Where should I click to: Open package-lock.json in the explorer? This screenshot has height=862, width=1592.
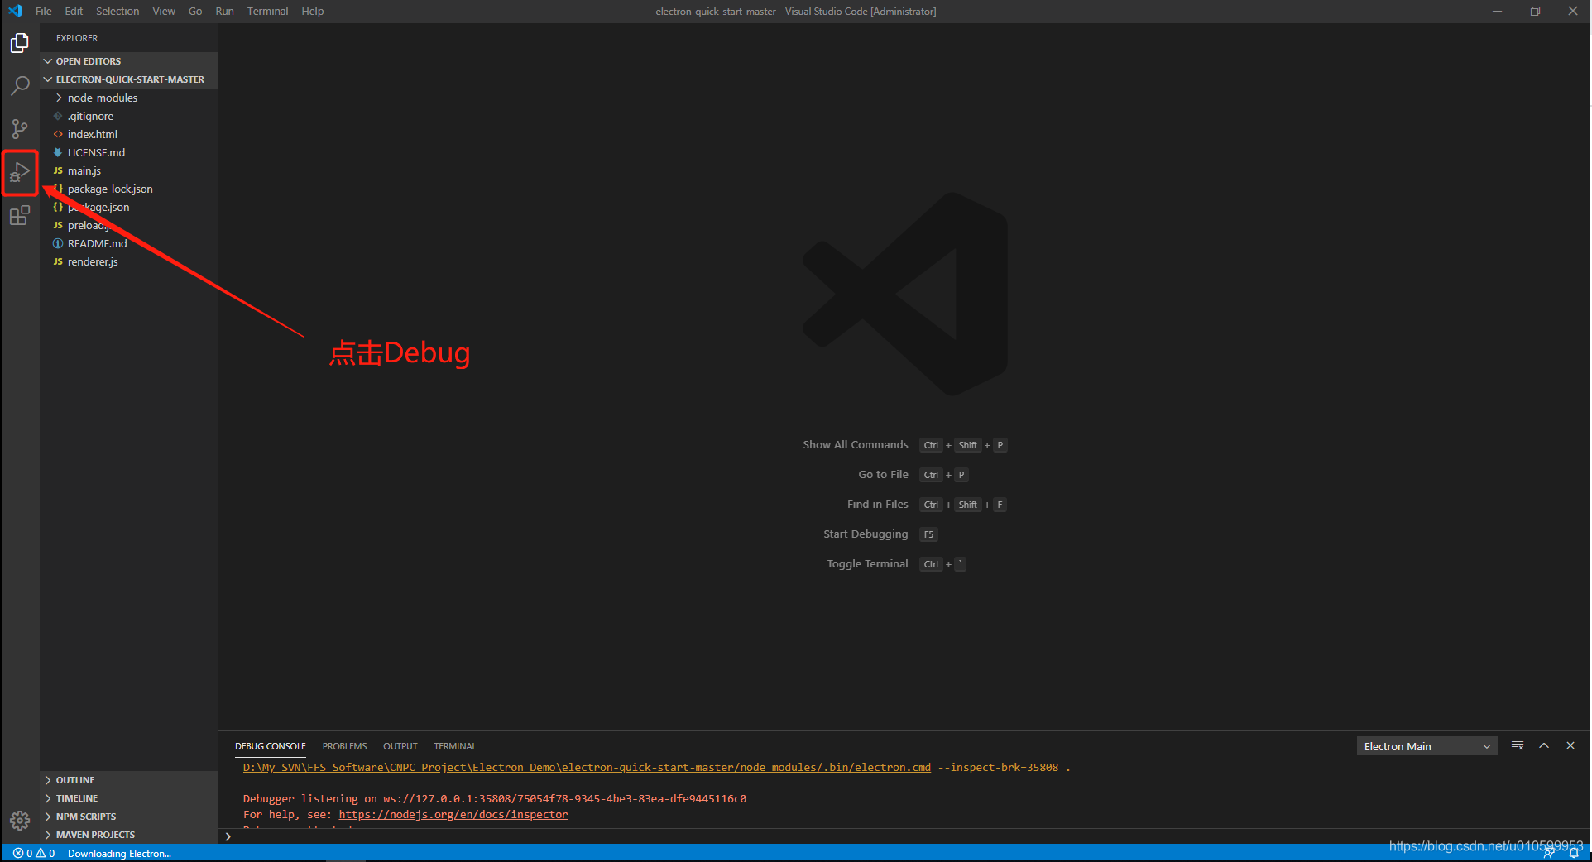tap(129, 189)
